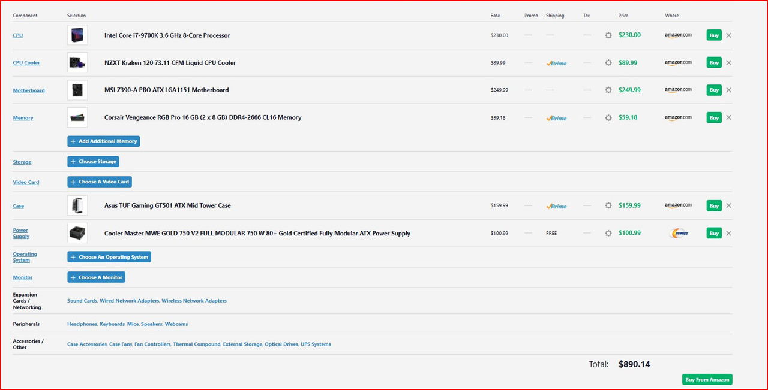Click Prime shipping badge for Asus TUF case
The height and width of the screenshot is (390, 768).
click(556, 206)
